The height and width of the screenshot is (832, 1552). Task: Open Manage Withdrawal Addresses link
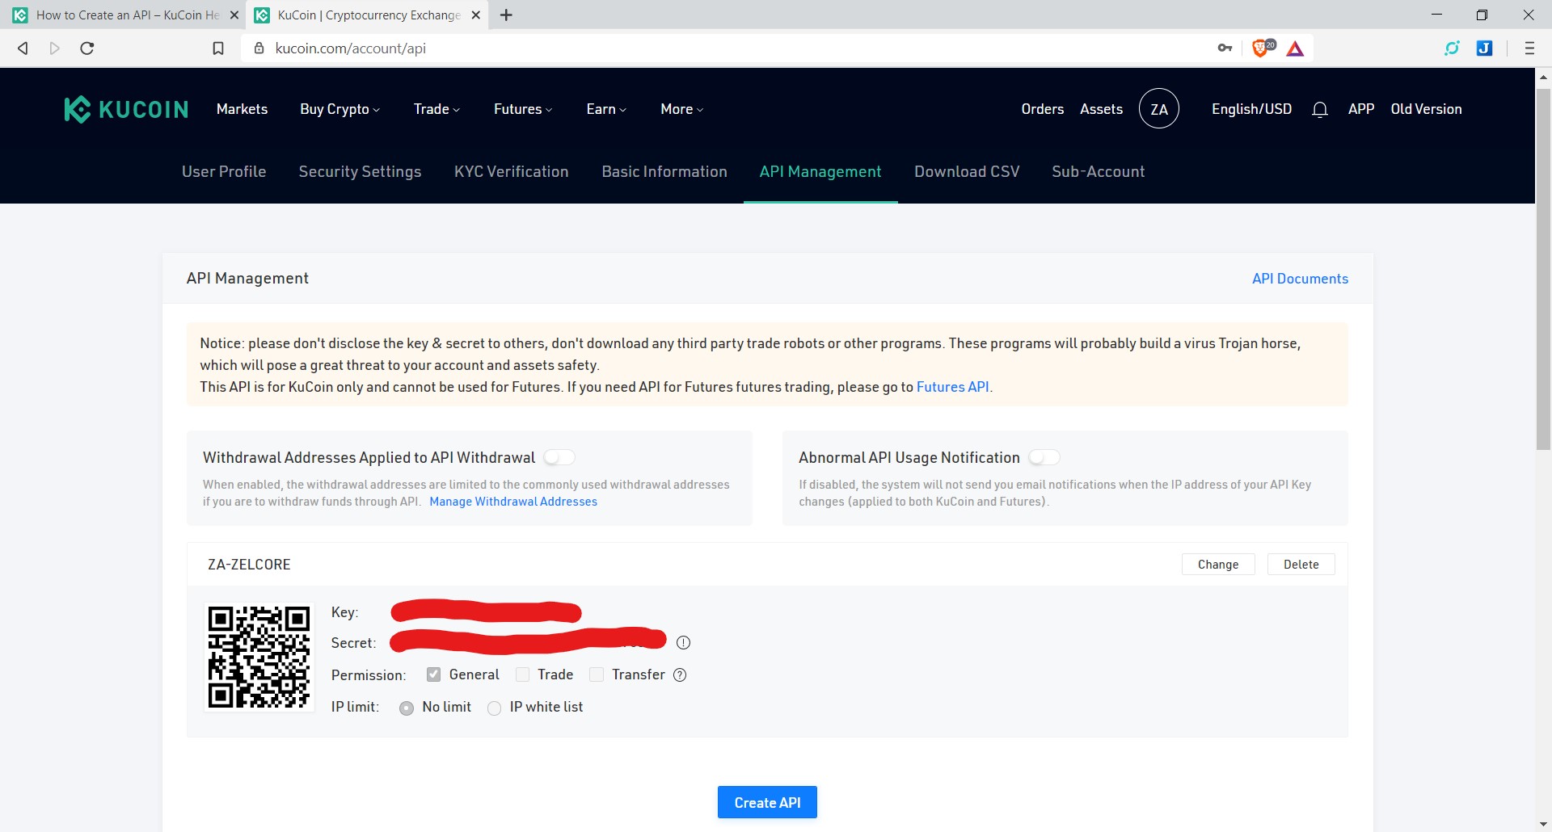pyautogui.click(x=513, y=502)
